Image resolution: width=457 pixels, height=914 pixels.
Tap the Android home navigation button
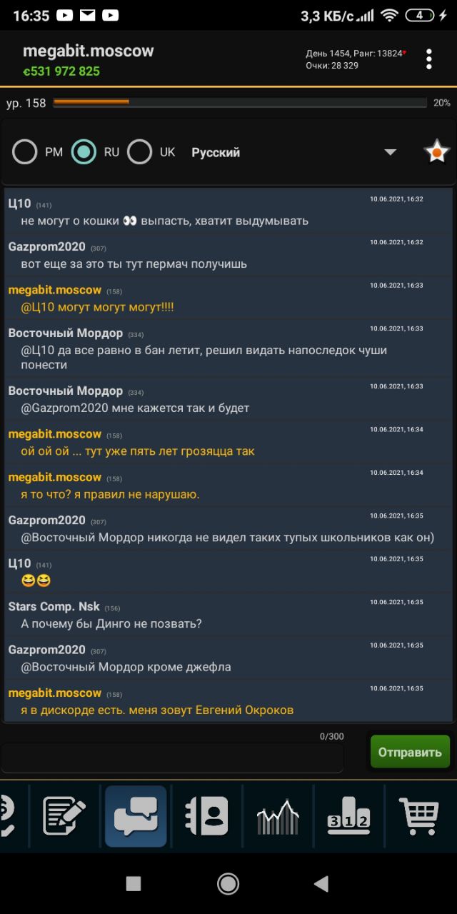click(x=228, y=884)
